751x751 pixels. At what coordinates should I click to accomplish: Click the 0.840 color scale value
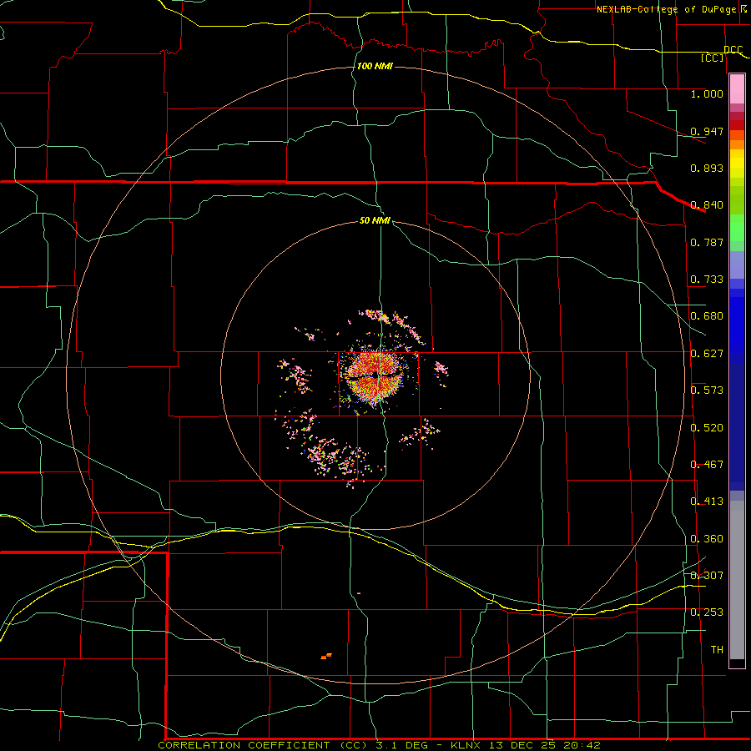707,205
